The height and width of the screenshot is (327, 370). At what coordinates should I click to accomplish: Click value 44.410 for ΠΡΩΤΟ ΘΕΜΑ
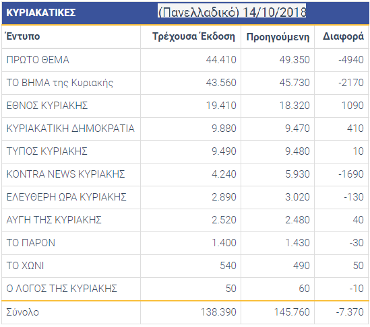[x=221, y=60]
